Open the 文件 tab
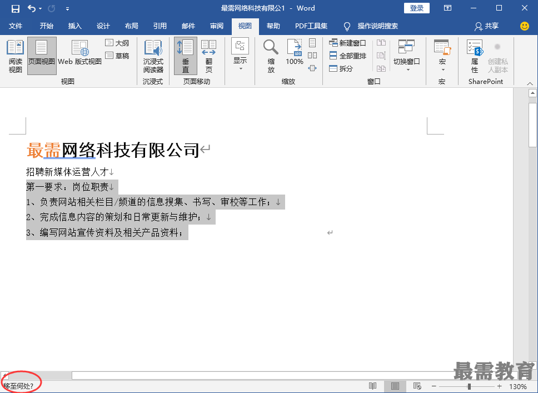The width and height of the screenshot is (538, 393). click(16, 26)
